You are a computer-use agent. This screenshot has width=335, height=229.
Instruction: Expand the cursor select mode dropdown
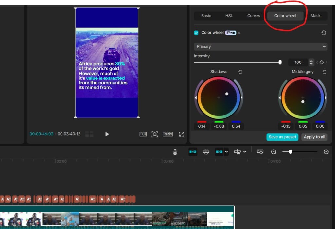tap(244, 152)
